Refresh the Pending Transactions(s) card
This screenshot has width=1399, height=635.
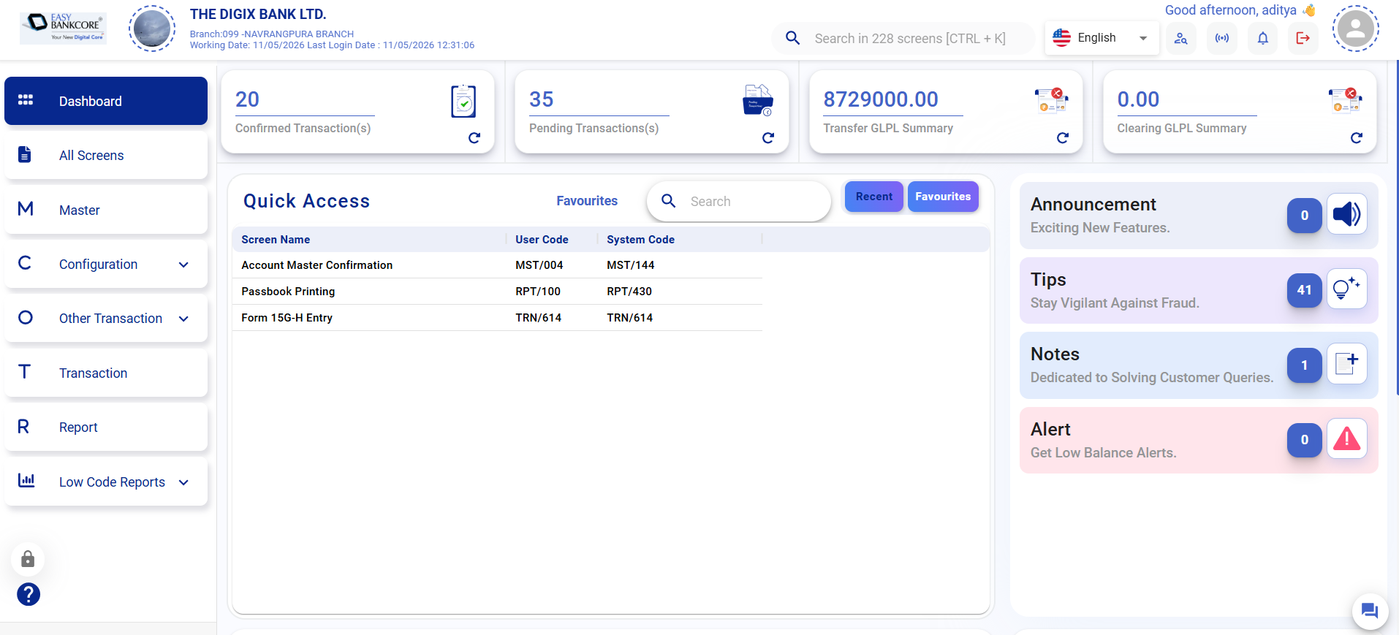point(768,137)
